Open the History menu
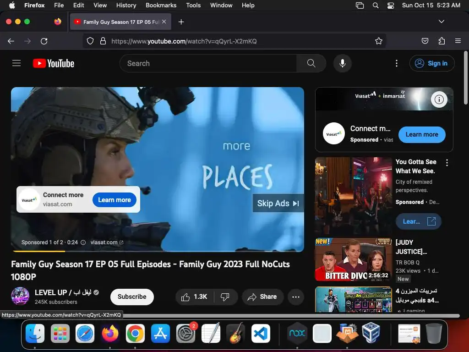The image size is (469, 352). click(126, 5)
